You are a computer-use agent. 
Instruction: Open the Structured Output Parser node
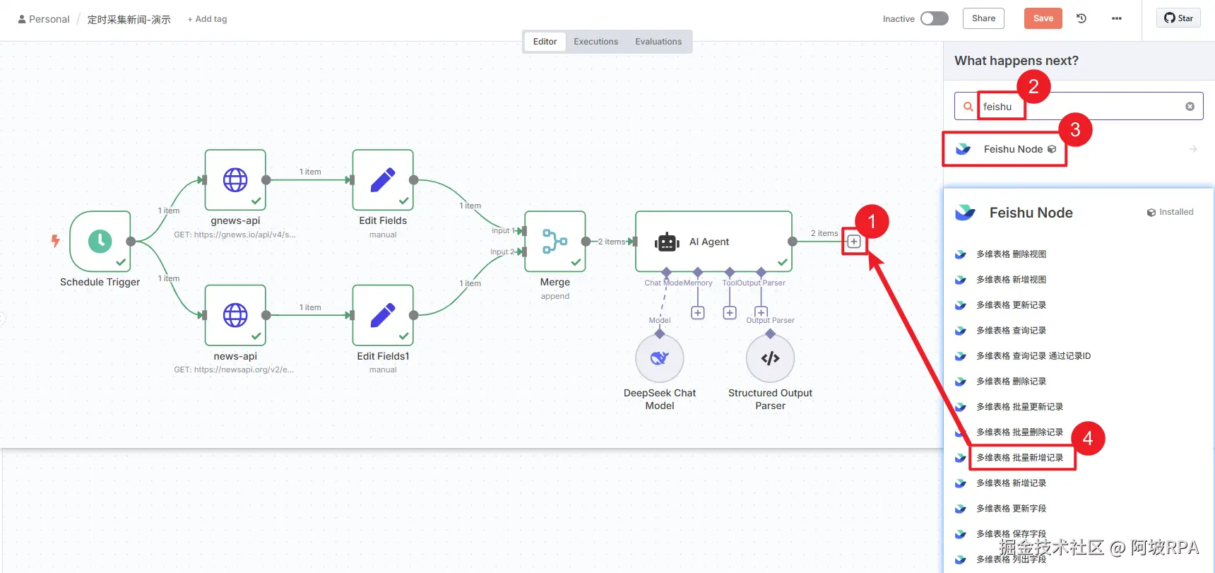[x=771, y=358]
